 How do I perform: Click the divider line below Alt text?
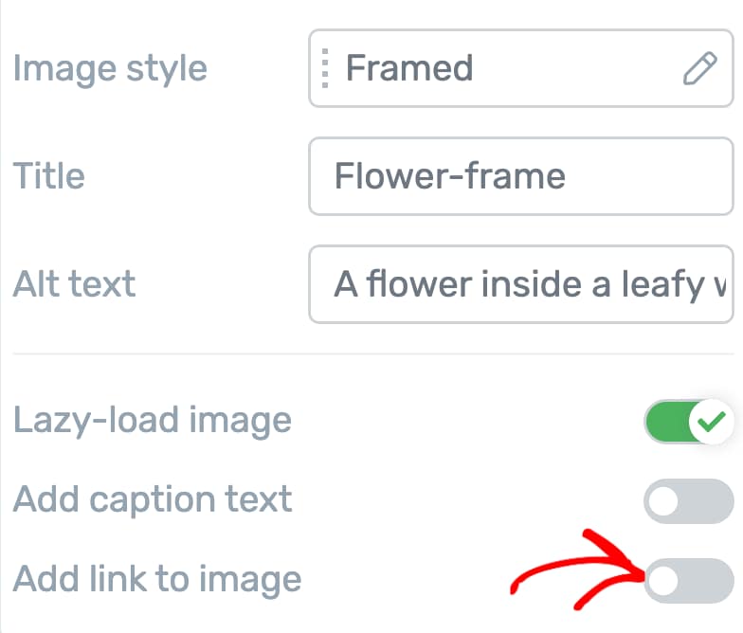pos(371,354)
